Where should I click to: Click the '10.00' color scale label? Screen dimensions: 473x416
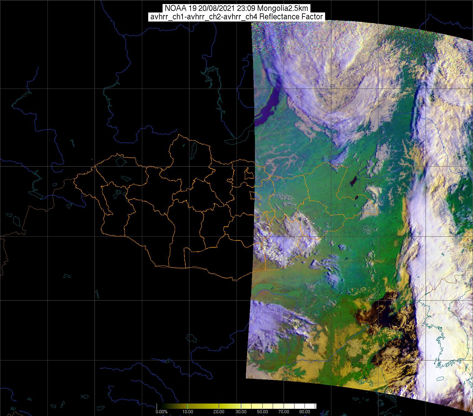pos(188,412)
